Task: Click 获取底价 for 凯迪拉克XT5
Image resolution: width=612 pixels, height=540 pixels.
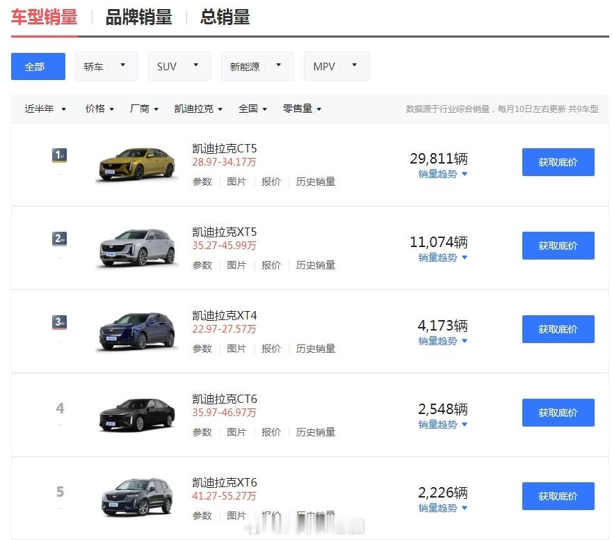Action: tap(558, 246)
